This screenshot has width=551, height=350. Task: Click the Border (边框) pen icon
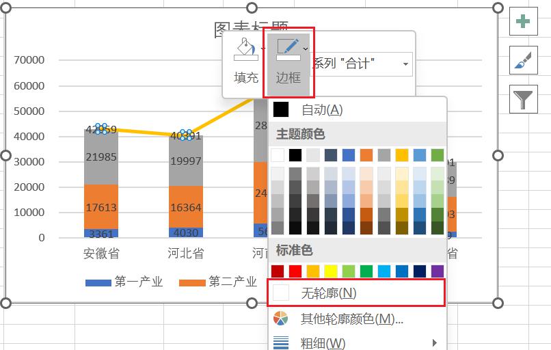tap(288, 49)
